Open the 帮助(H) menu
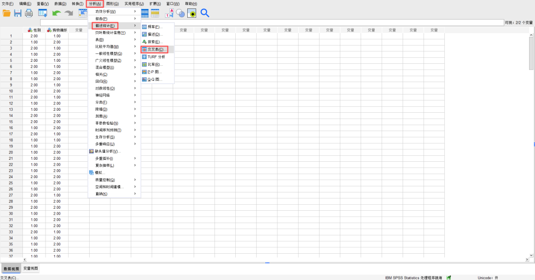535x280 pixels. [x=191, y=4]
